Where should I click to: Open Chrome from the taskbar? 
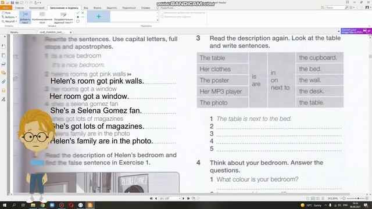pyautogui.click(x=42, y=205)
